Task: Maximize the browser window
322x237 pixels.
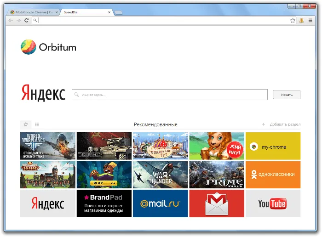Action: click(299, 6)
